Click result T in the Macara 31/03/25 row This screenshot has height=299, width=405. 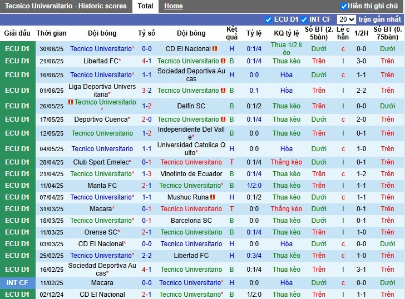click(231, 209)
